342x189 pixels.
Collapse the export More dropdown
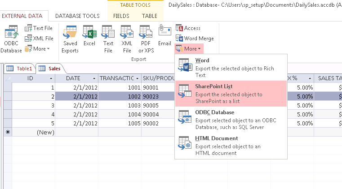point(189,49)
